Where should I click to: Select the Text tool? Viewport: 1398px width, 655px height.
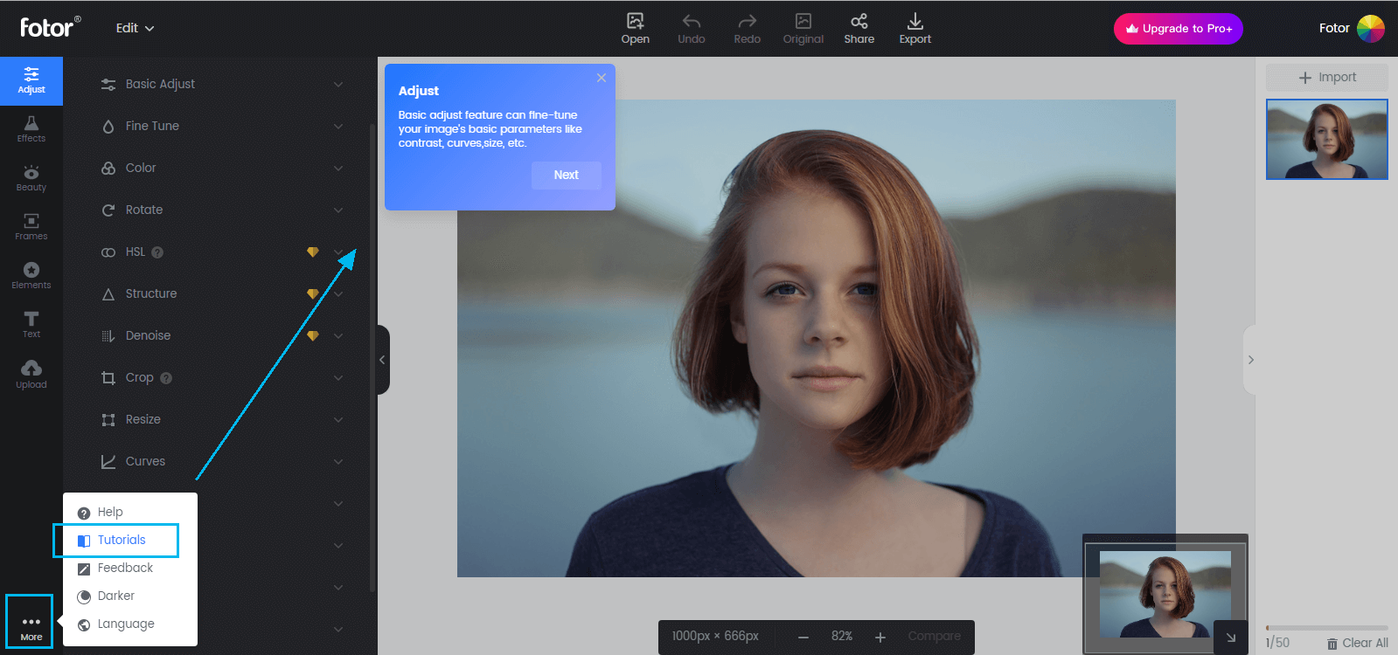click(31, 324)
